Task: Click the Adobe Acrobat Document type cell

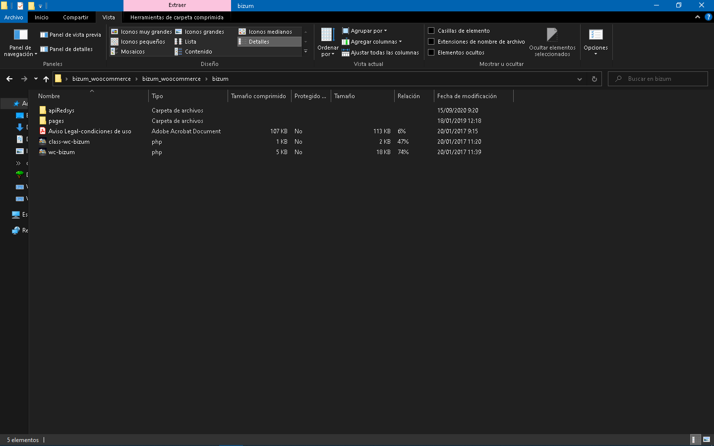Action: pos(186,131)
